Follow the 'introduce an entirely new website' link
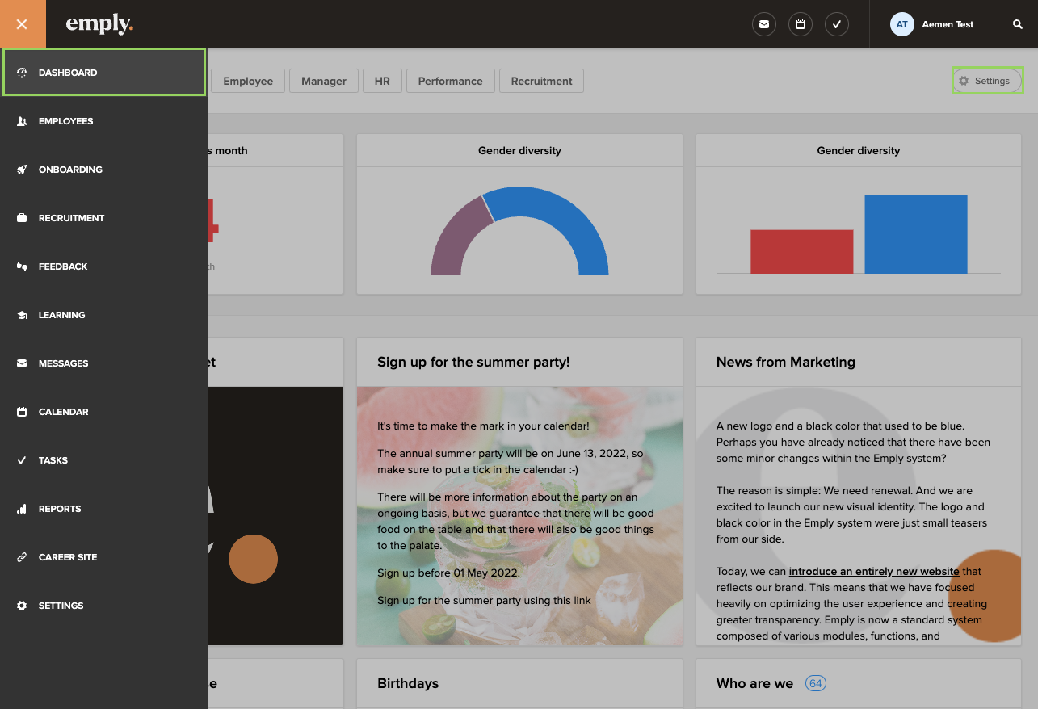The height and width of the screenshot is (709, 1038). (873, 571)
